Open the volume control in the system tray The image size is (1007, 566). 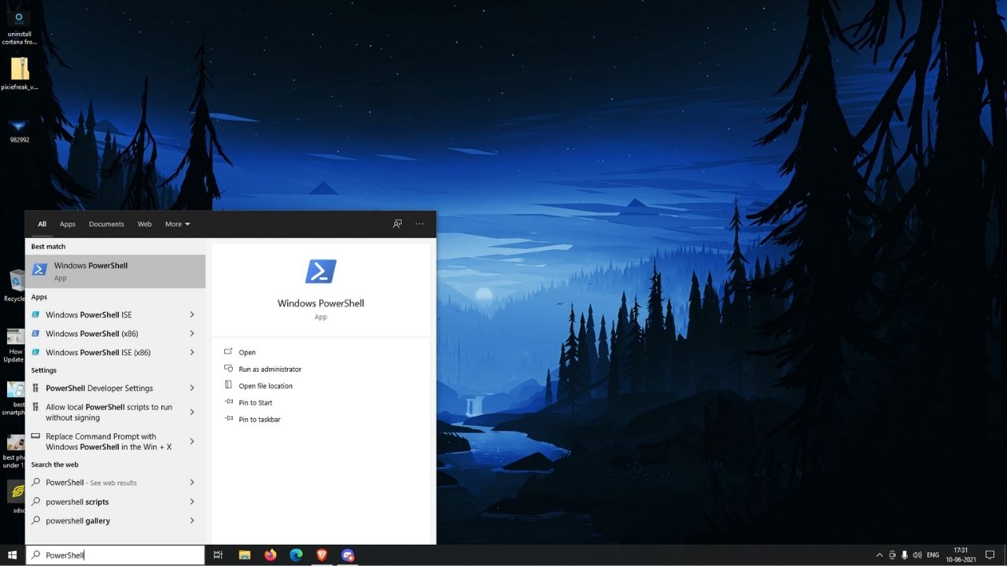[x=917, y=555]
